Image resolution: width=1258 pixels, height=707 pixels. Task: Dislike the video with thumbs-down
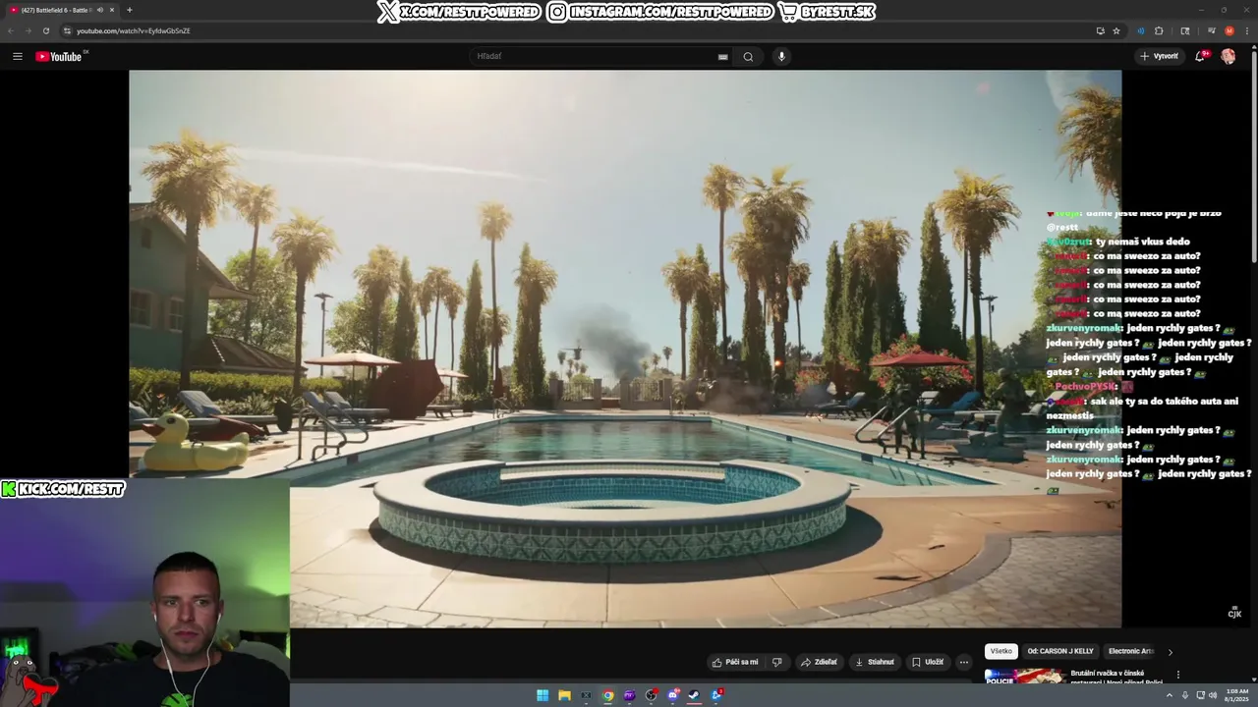pyautogui.click(x=776, y=662)
